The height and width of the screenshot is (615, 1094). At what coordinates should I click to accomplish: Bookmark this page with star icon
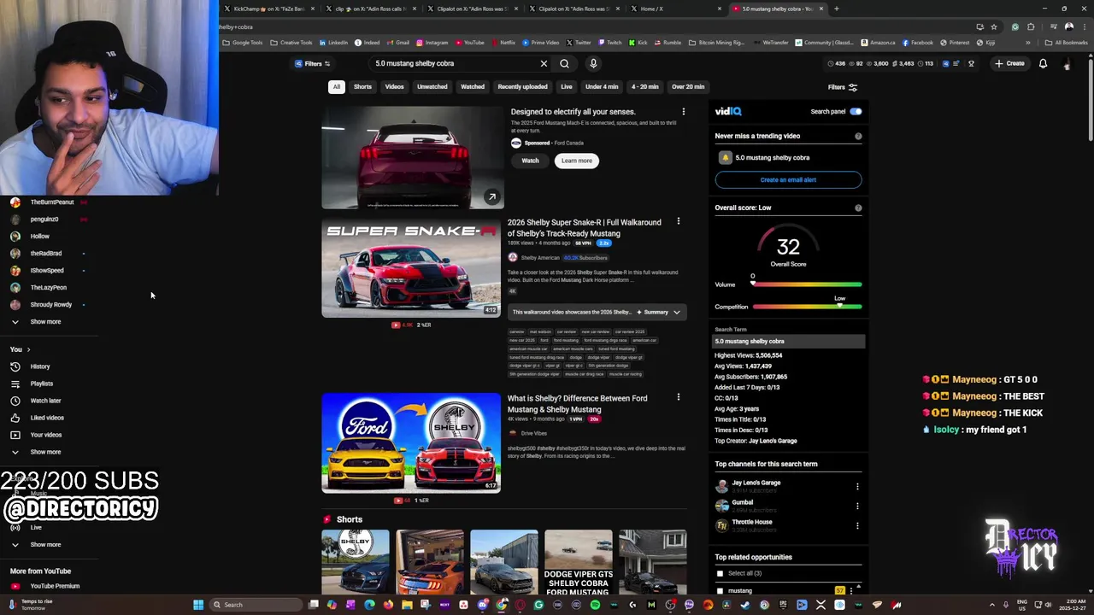point(993,26)
